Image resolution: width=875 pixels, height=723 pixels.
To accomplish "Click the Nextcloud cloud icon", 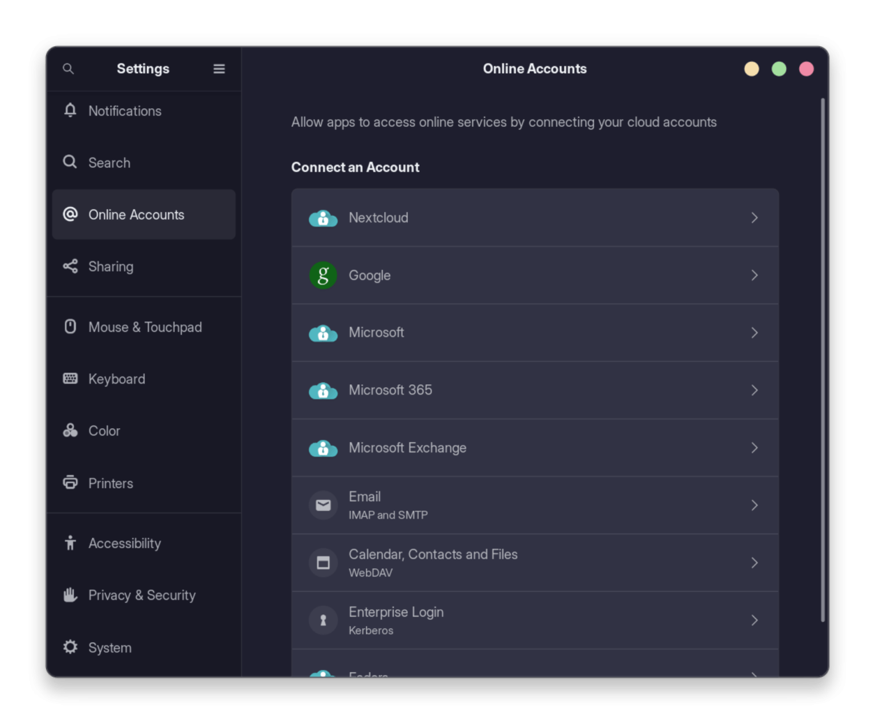I will tap(323, 218).
